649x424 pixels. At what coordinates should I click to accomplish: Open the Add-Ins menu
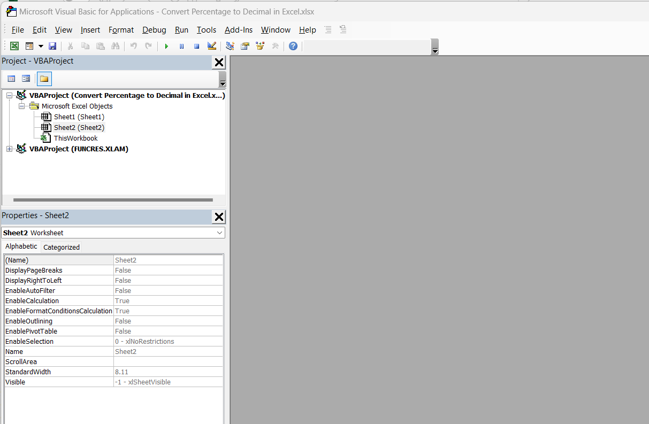point(239,30)
